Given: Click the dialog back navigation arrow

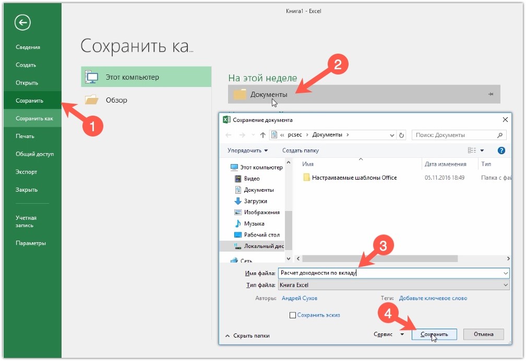Looking at the screenshot, I should coord(229,135).
